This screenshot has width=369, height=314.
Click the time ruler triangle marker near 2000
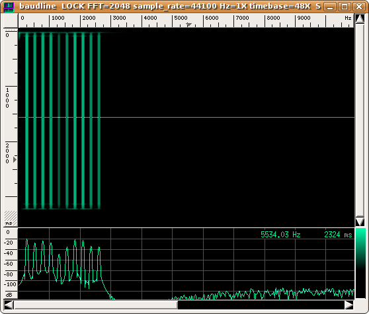(x=15, y=160)
